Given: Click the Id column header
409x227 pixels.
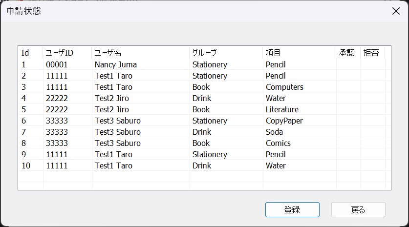Looking at the screenshot, I should (30, 53).
